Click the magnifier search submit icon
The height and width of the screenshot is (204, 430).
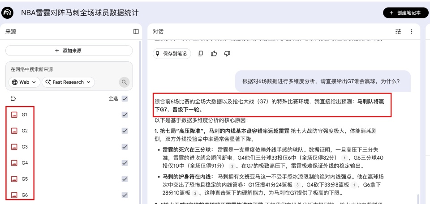coord(124,82)
